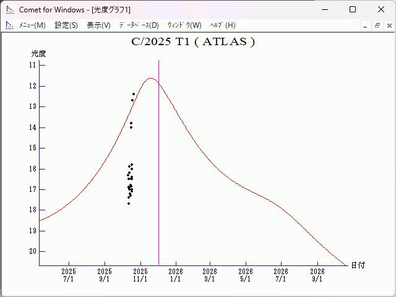This screenshot has width=396, height=297.
Task: Open the ウィンドウ(W) window menu
Action: coord(184,25)
